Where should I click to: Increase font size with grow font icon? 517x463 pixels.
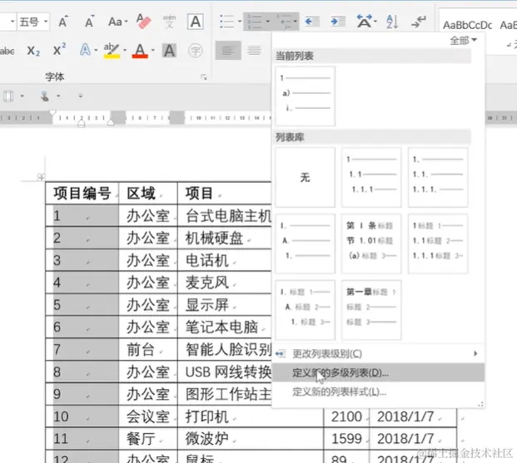62,22
